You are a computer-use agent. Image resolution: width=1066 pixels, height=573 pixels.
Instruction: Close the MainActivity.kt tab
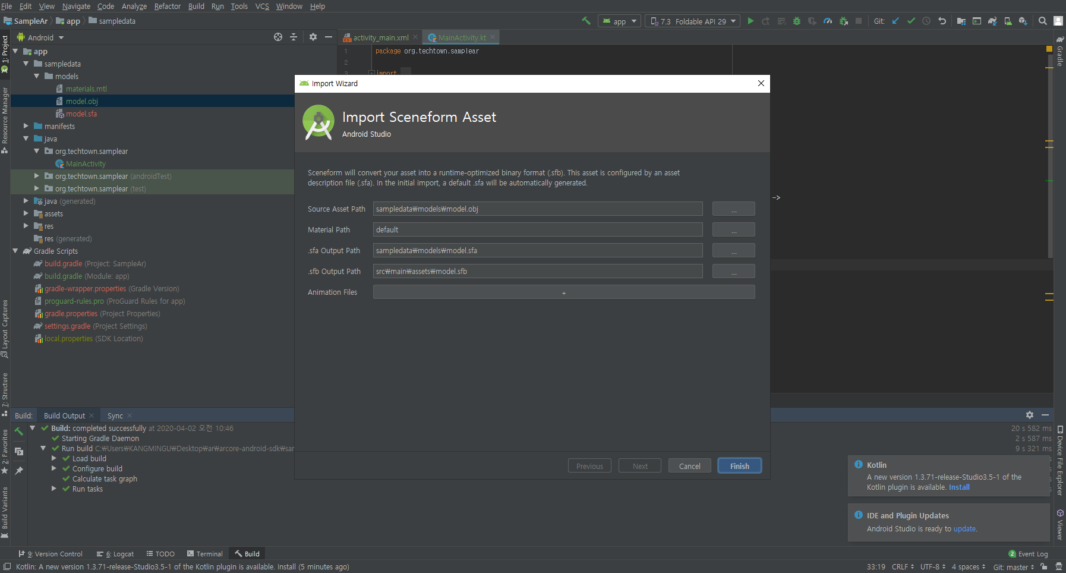click(493, 37)
